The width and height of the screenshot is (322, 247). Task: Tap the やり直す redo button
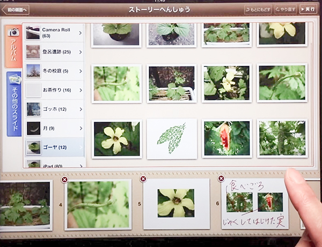point(286,10)
